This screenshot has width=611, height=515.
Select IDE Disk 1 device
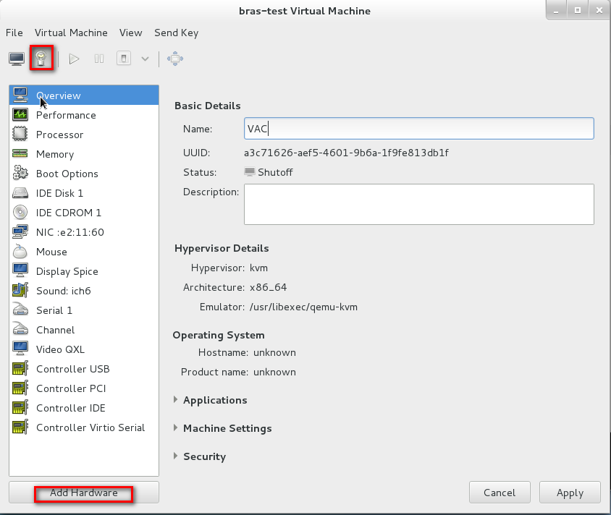coord(84,193)
